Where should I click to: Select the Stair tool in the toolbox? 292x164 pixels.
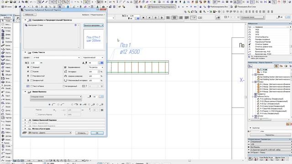[x=5, y=53]
